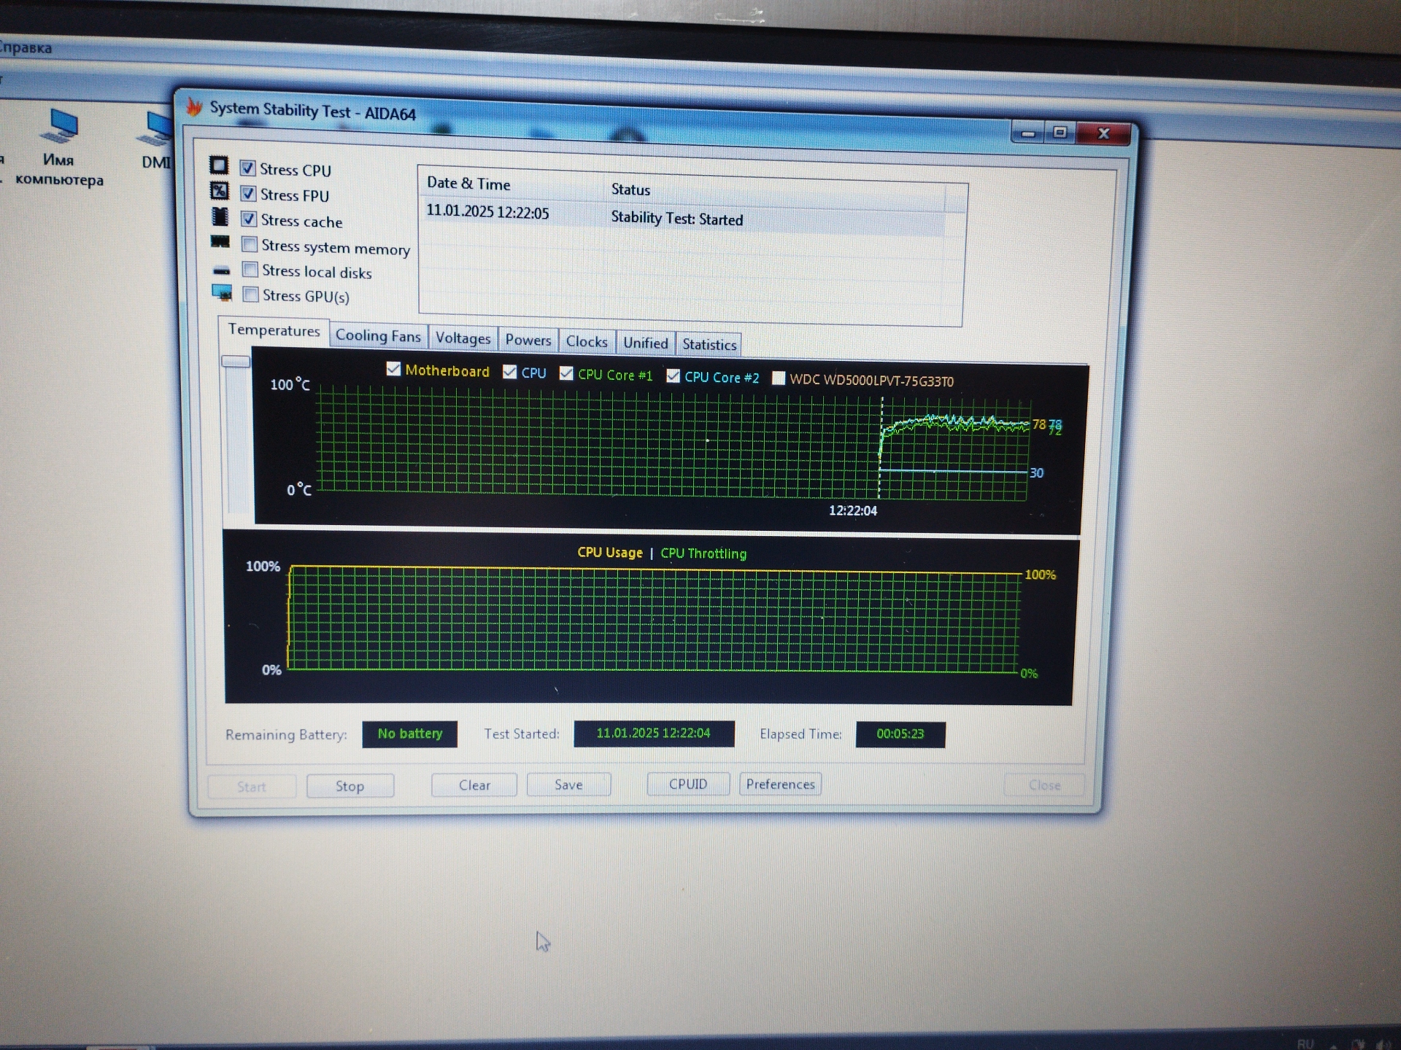Open Preferences
1401x1050 pixels.
coord(780,784)
